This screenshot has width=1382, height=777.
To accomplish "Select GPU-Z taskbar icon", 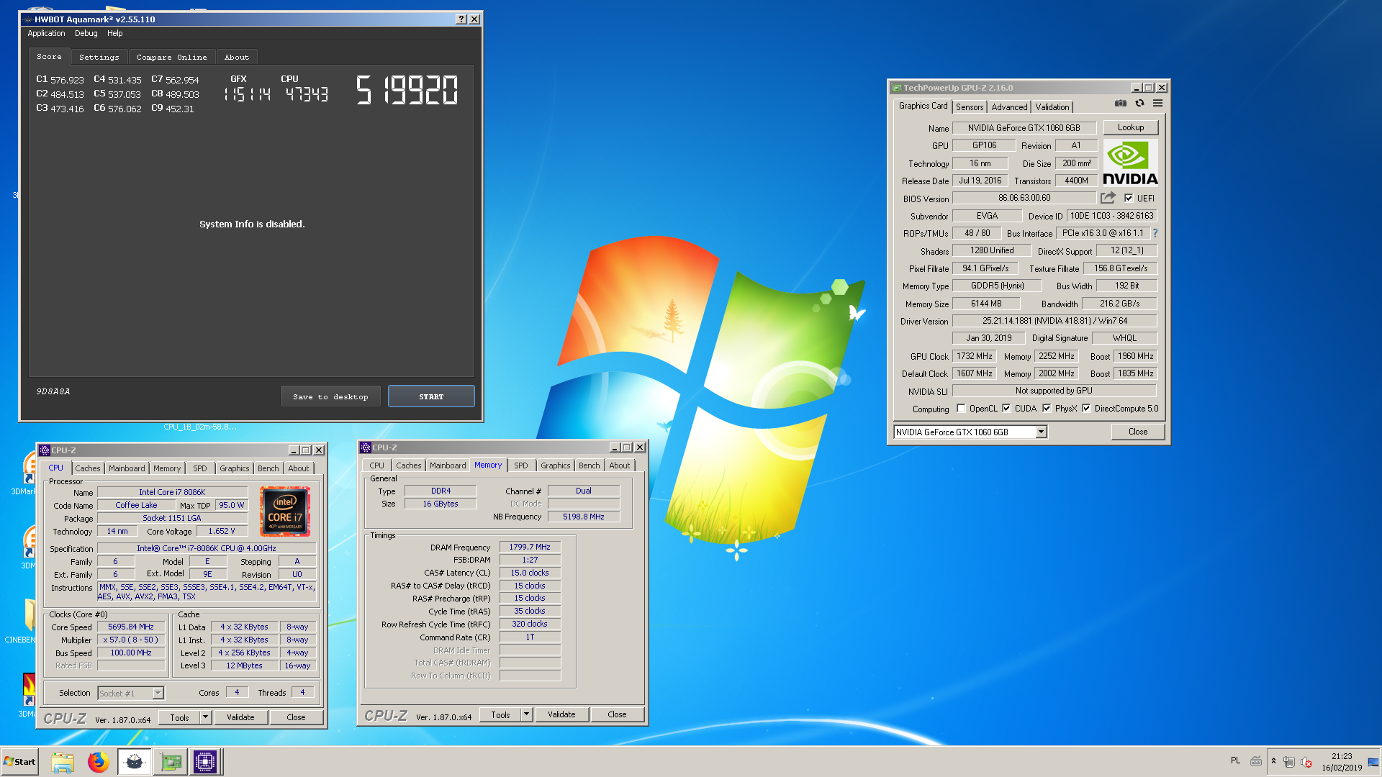I will (171, 762).
